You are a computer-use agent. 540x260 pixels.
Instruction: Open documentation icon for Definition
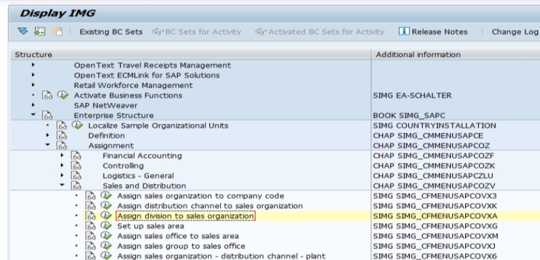tap(62, 135)
